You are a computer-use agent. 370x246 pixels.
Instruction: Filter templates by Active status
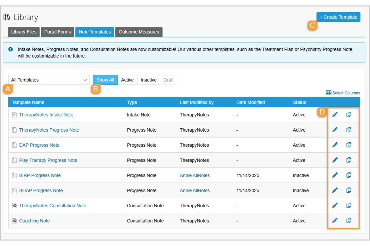coord(127,80)
